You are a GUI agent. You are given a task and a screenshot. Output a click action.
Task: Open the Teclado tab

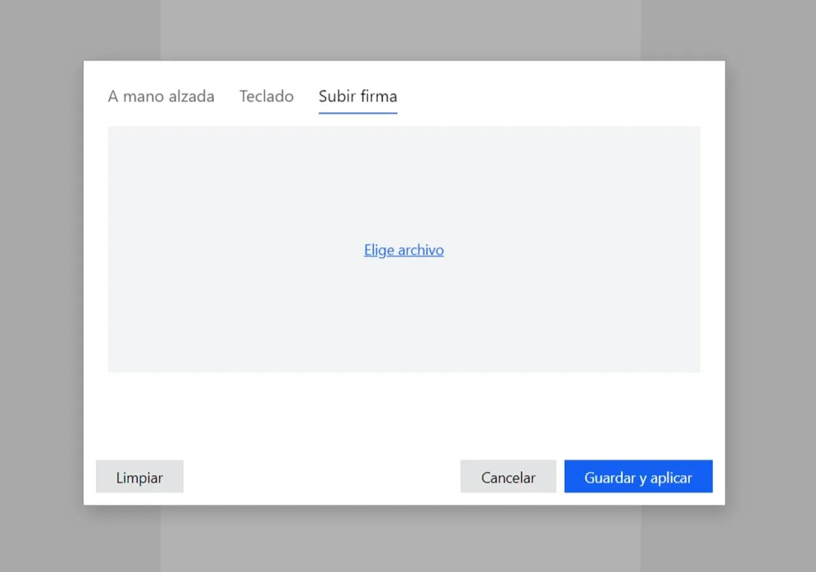pos(266,96)
